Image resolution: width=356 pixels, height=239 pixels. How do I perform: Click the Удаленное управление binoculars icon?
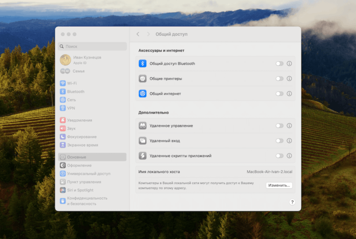click(142, 126)
